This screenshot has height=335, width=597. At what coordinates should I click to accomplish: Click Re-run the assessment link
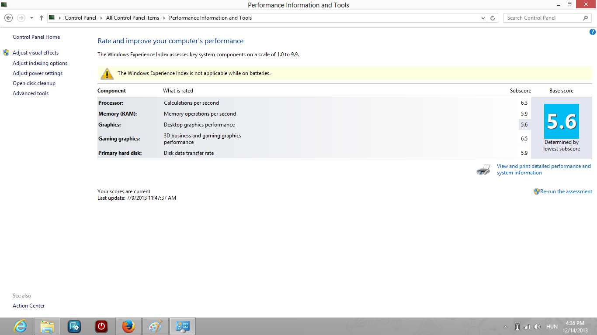(566, 191)
